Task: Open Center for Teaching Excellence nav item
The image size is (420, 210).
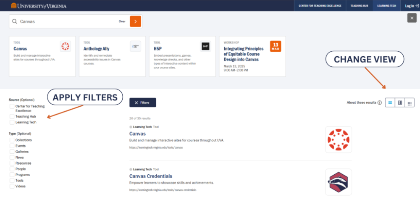Action: tap(320, 5)
